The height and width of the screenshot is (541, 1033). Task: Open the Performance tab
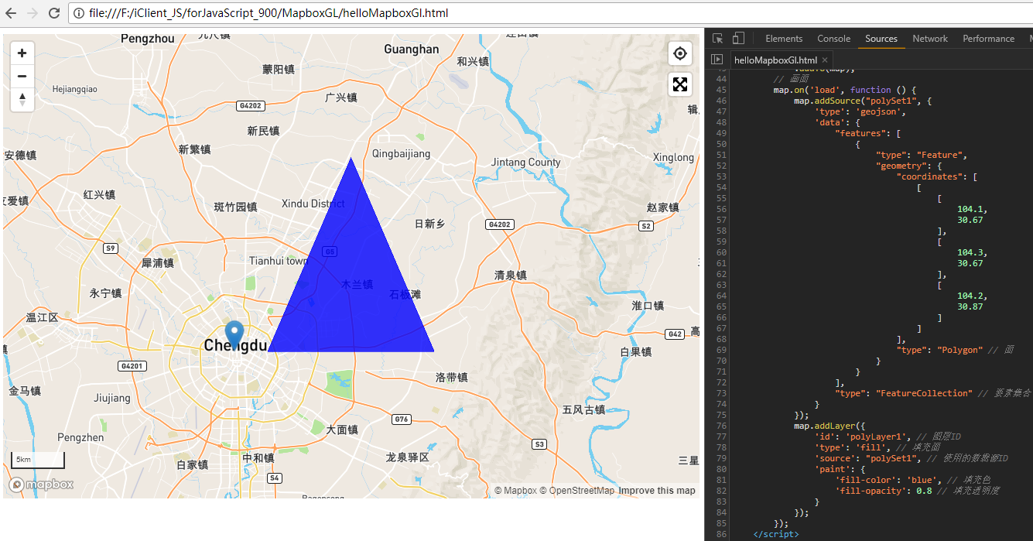pyautogui.click(x=988, y=39)
